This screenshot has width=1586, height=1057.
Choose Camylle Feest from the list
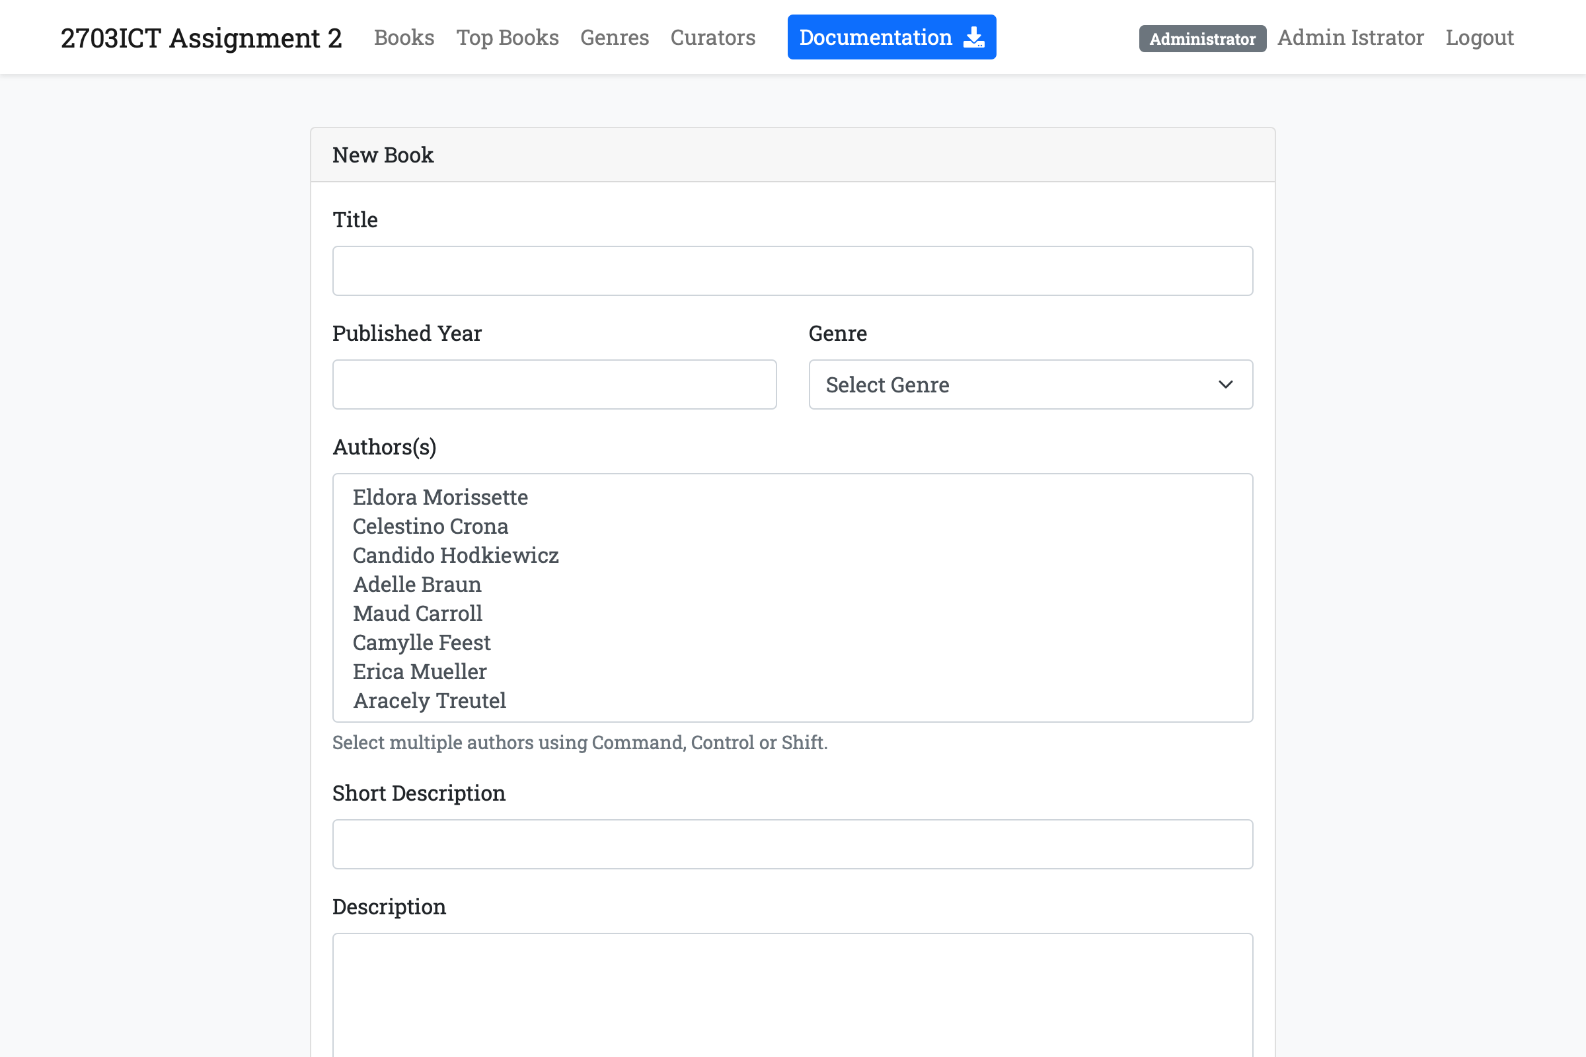[x=792, y=642]
